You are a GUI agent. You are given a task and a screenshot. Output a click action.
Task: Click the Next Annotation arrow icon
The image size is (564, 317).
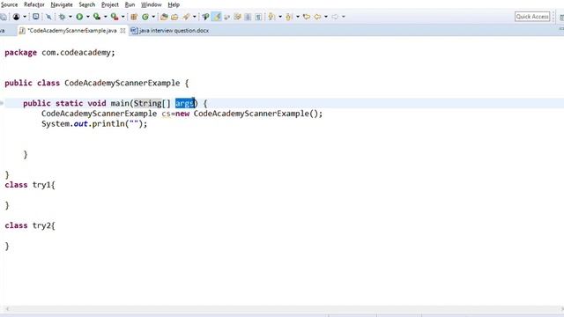pos(271,17)
